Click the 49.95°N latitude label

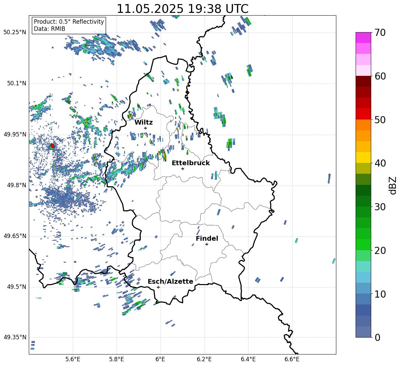coord(15,134)
